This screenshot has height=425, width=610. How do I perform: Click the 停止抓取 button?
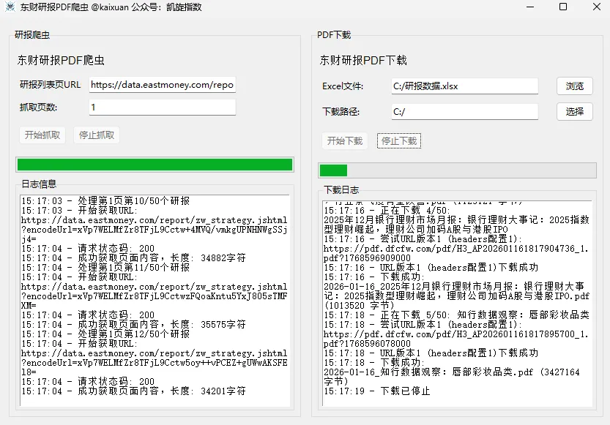coord(97,135)
